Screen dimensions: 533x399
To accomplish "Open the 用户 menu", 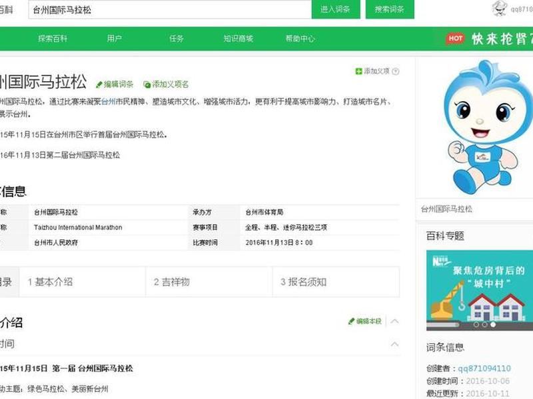I will 114,39.
